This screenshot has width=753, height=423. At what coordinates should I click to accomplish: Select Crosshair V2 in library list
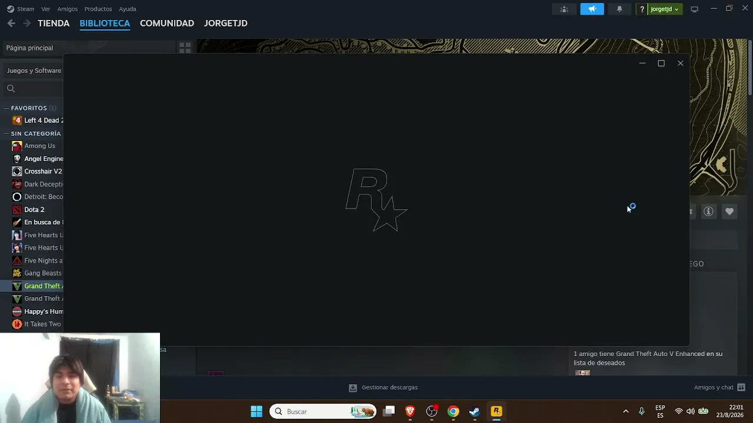(x=43, y=172)
